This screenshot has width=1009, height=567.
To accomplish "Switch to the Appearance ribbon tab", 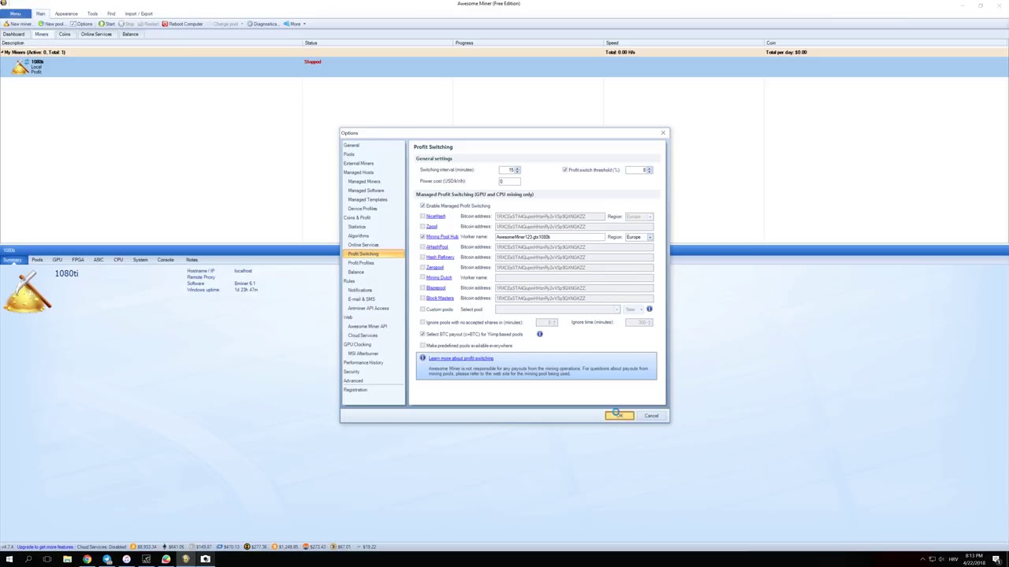I will click(66, 13).
